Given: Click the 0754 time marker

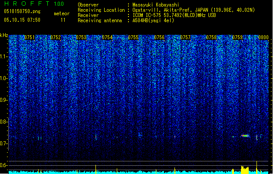Looking at the screenshot, I should (x=107, y=37).
